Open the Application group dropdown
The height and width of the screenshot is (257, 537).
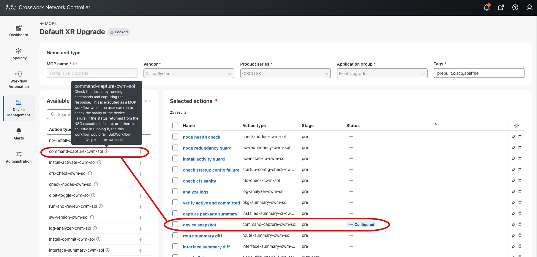tap(382, 74)
